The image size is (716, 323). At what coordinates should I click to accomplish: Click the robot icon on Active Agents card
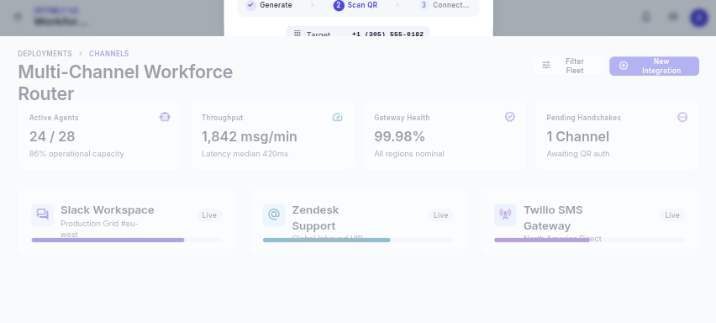click(x=165, y=117)
